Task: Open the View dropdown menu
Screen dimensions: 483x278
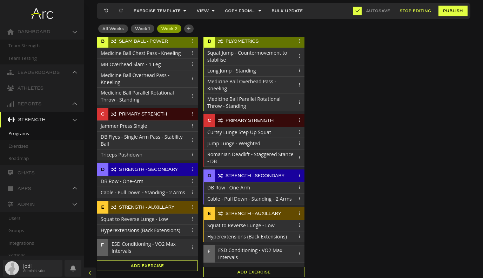Action: coord(206,11)
